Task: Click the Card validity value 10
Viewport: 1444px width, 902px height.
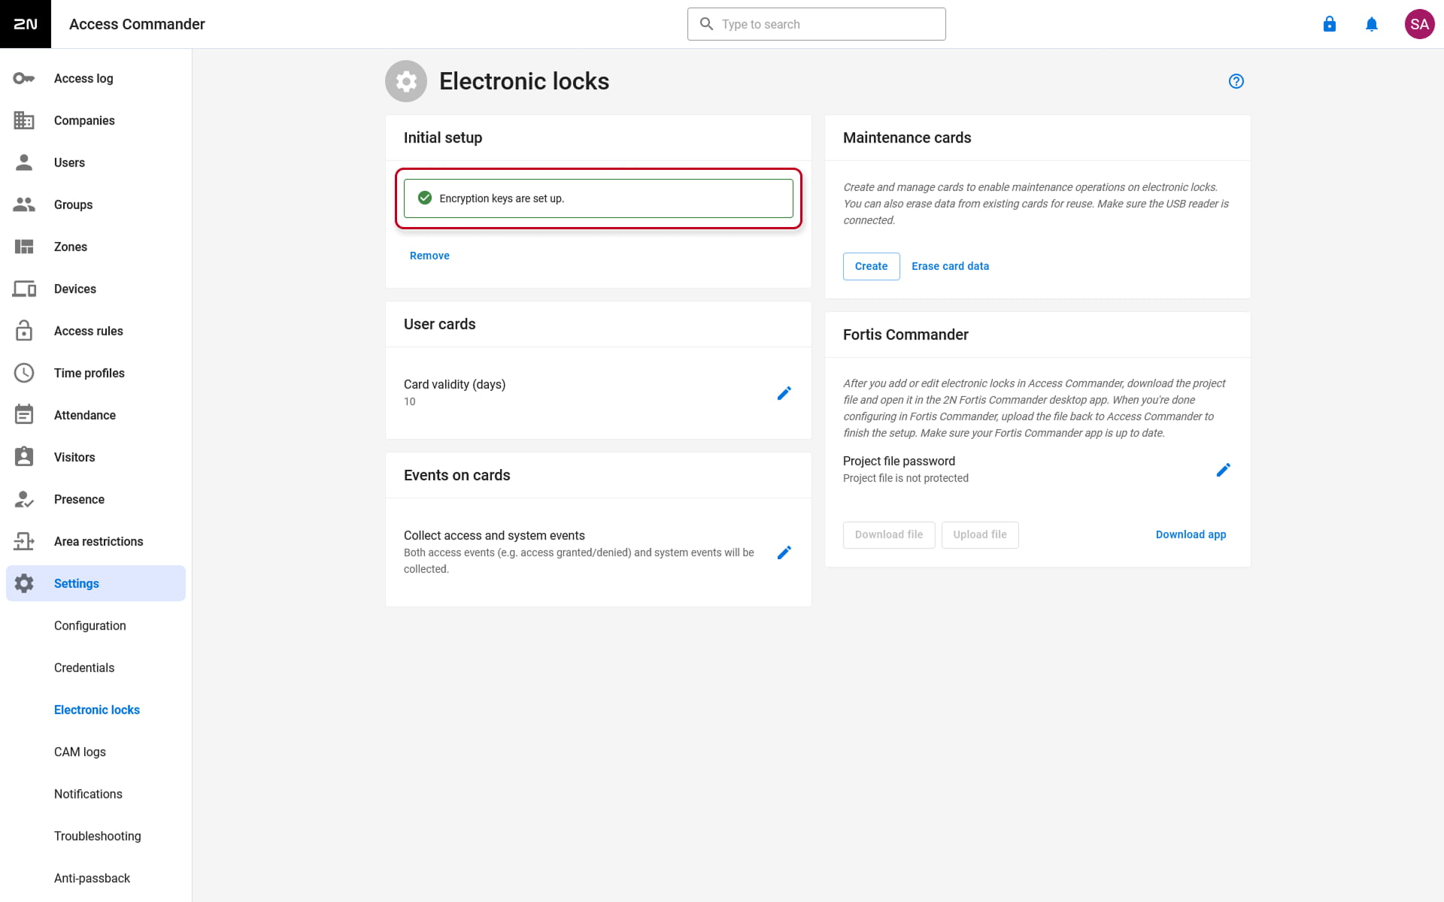Action: [409, 401]
